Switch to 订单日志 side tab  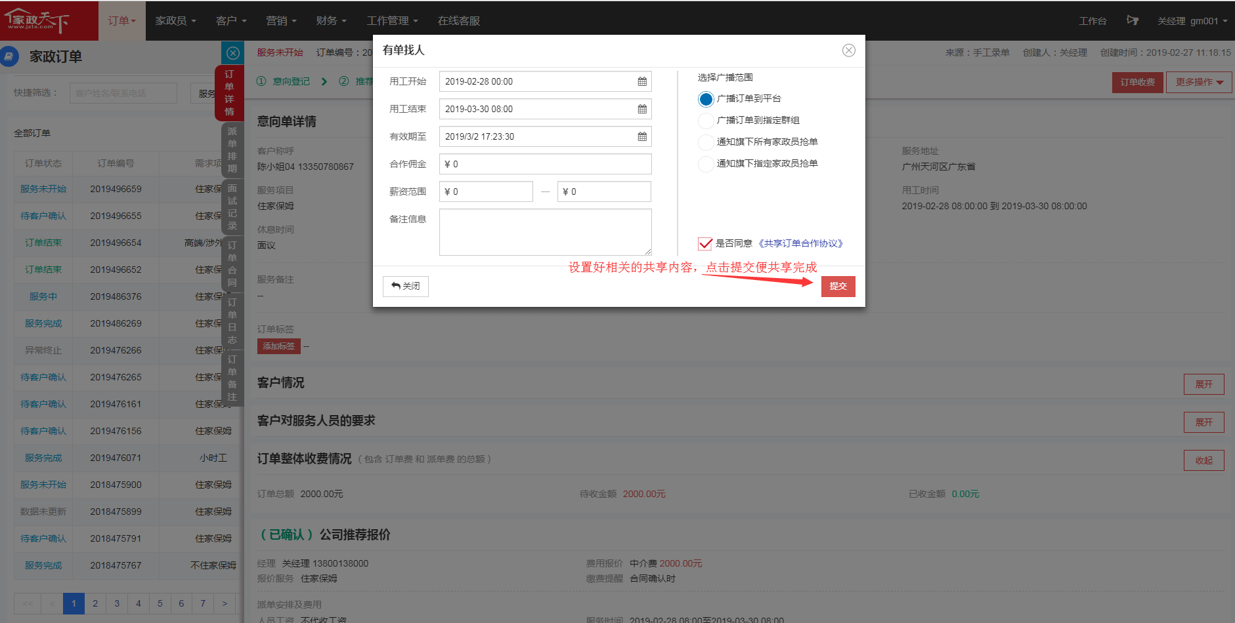[x=232, y=321]
